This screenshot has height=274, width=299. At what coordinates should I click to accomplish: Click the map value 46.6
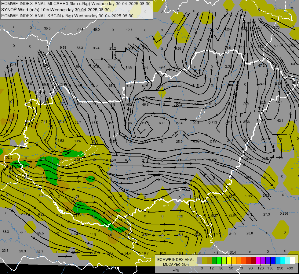145,104
